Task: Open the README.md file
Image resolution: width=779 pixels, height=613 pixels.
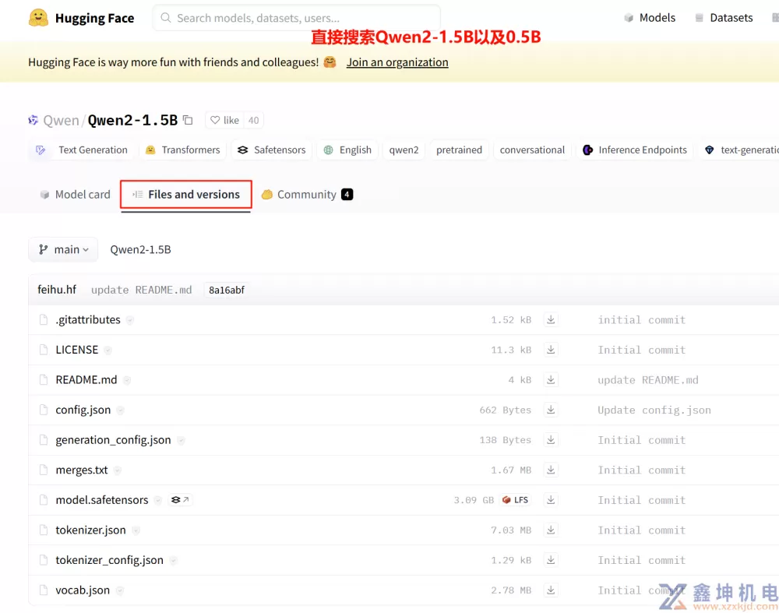Action: click(x=86, y=379)
